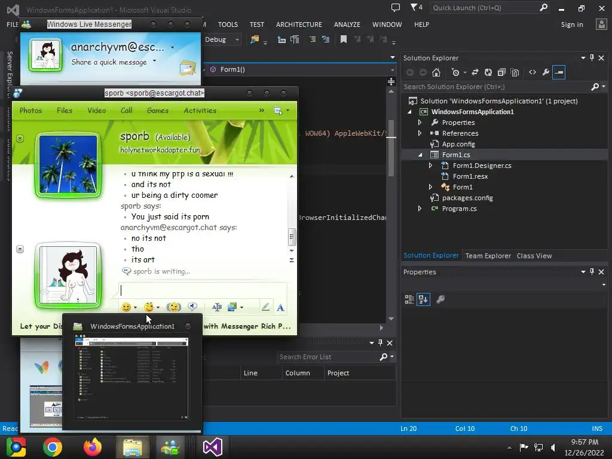Click Collapse All icon in Solution Explorer
The height and width of the screenshot is (459, 612).
point(501,72)
